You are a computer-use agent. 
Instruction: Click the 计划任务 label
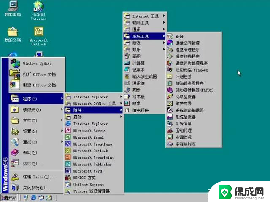[183, 77]
